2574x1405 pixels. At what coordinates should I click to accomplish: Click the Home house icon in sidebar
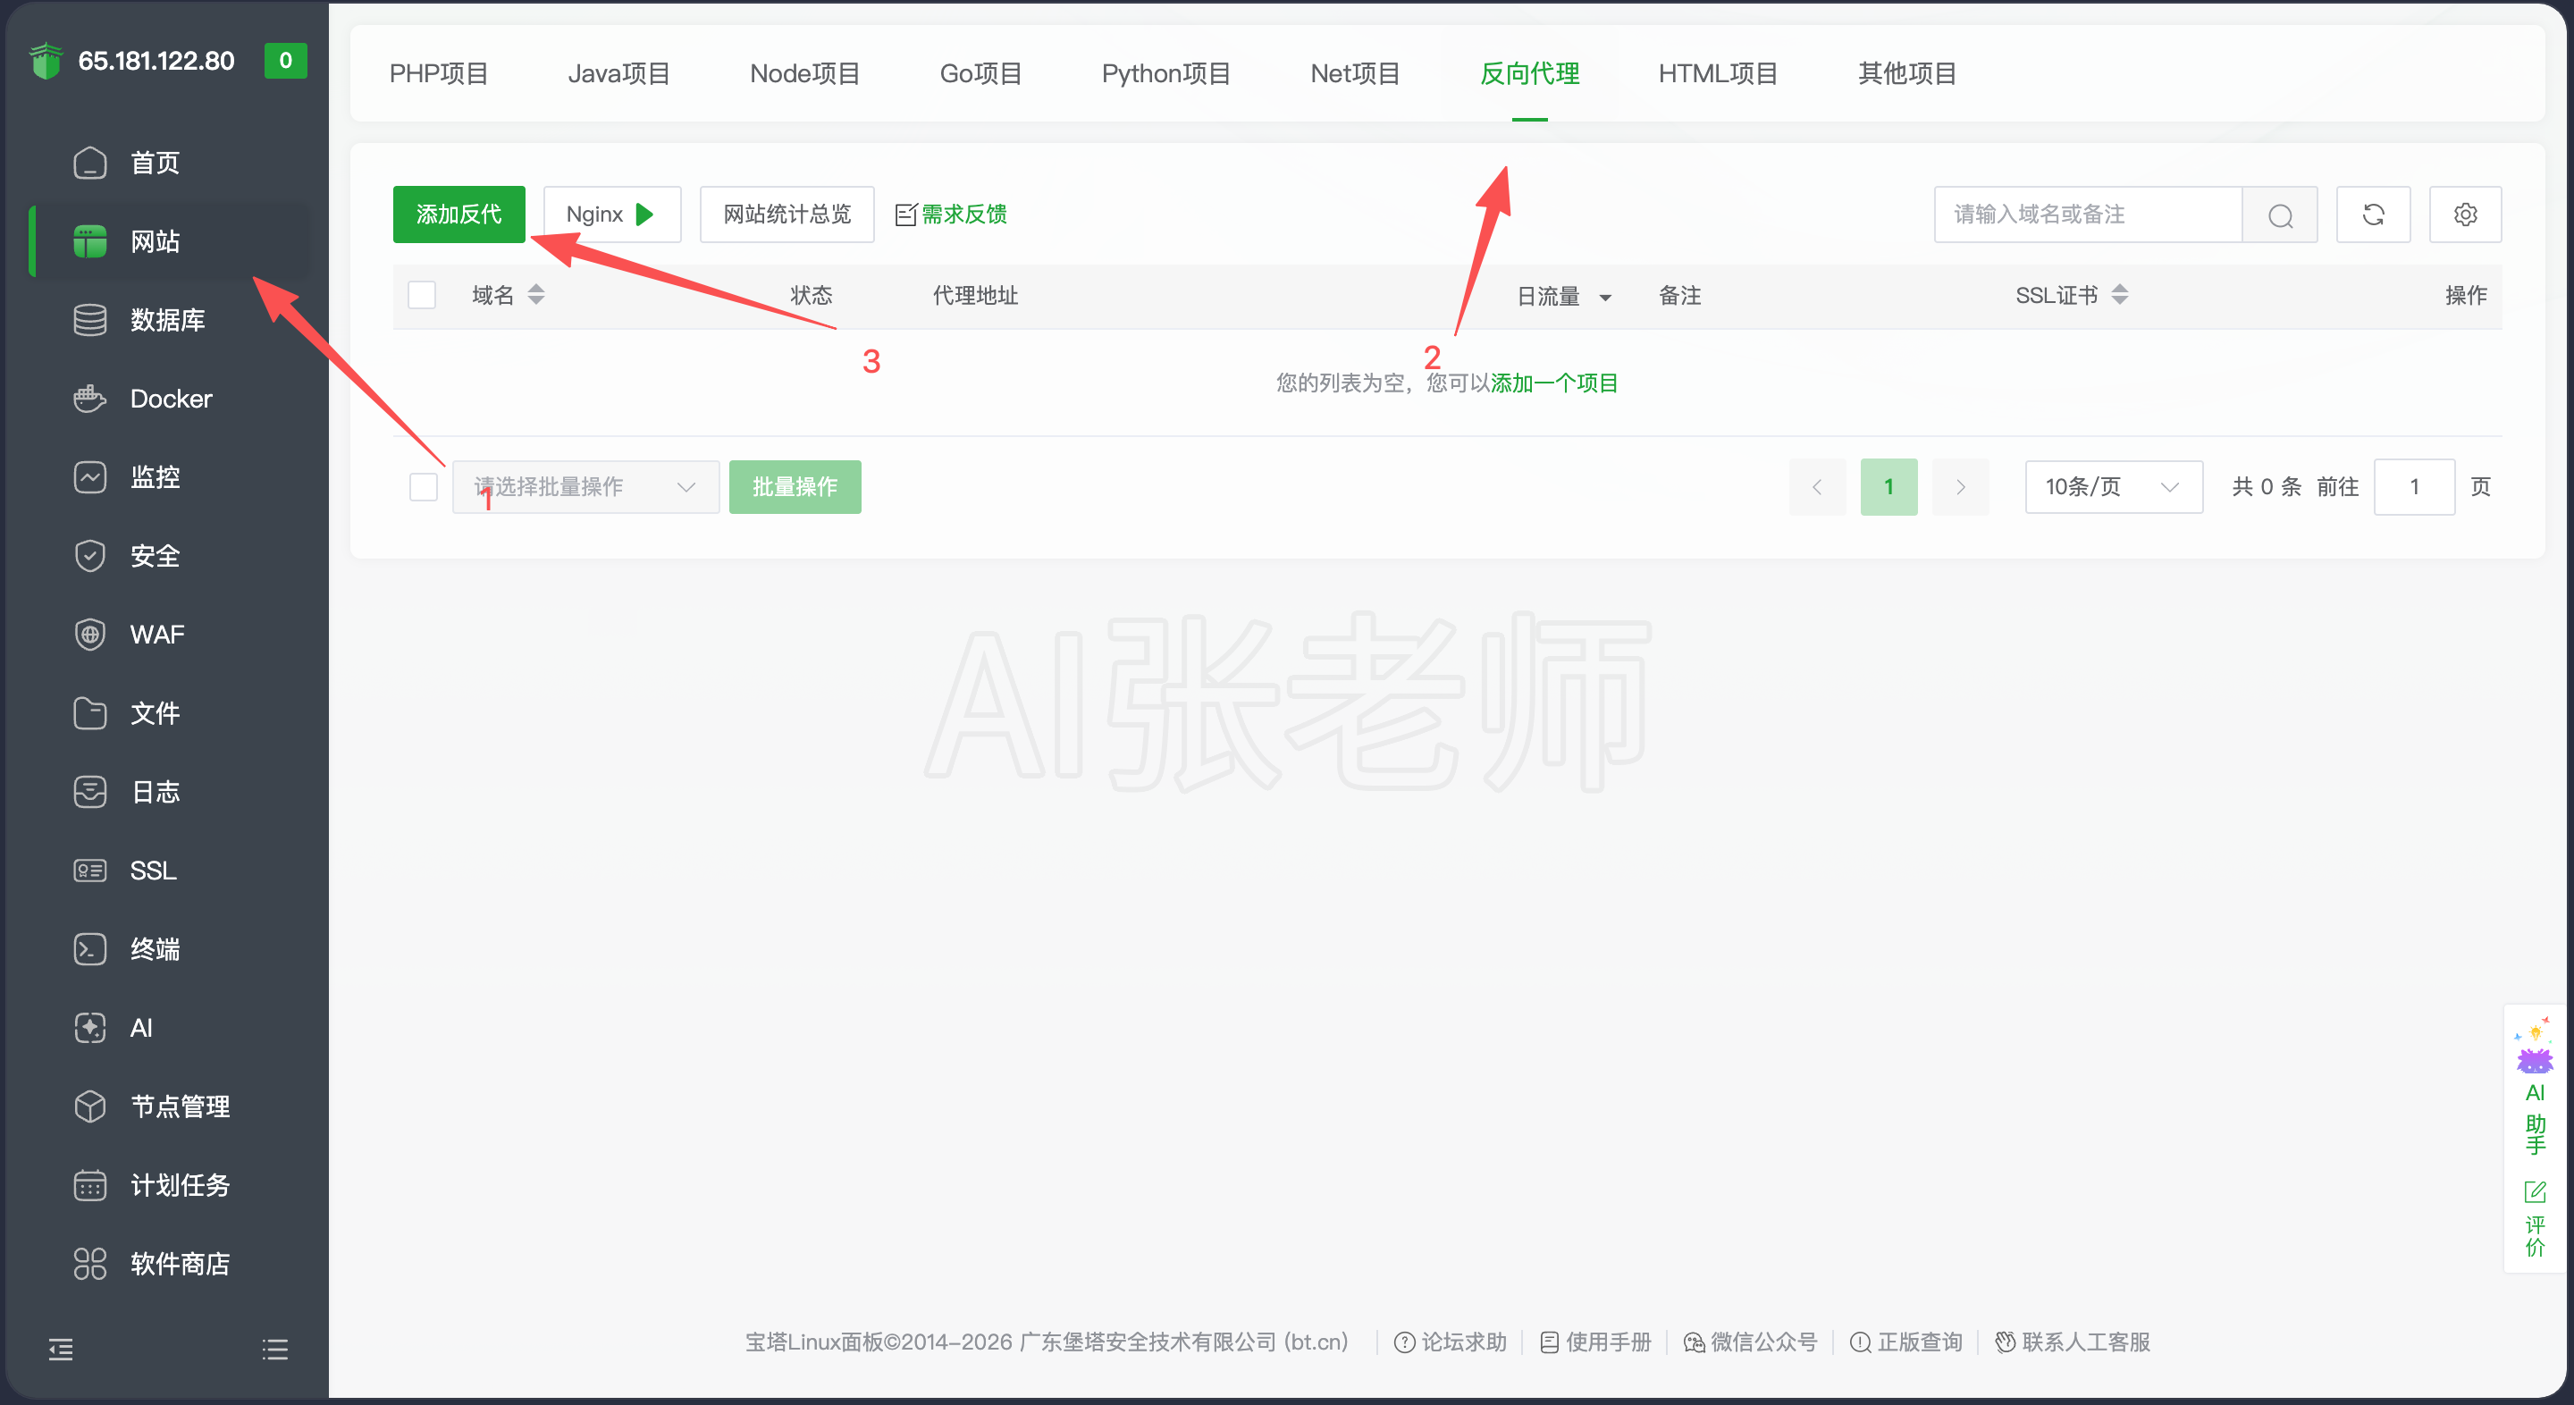point(90,163)
